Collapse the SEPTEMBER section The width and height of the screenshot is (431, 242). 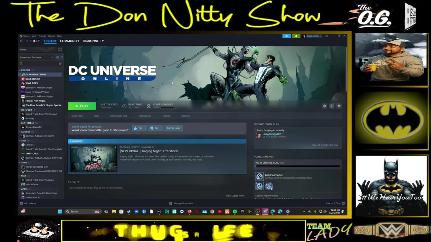point(28,123)
